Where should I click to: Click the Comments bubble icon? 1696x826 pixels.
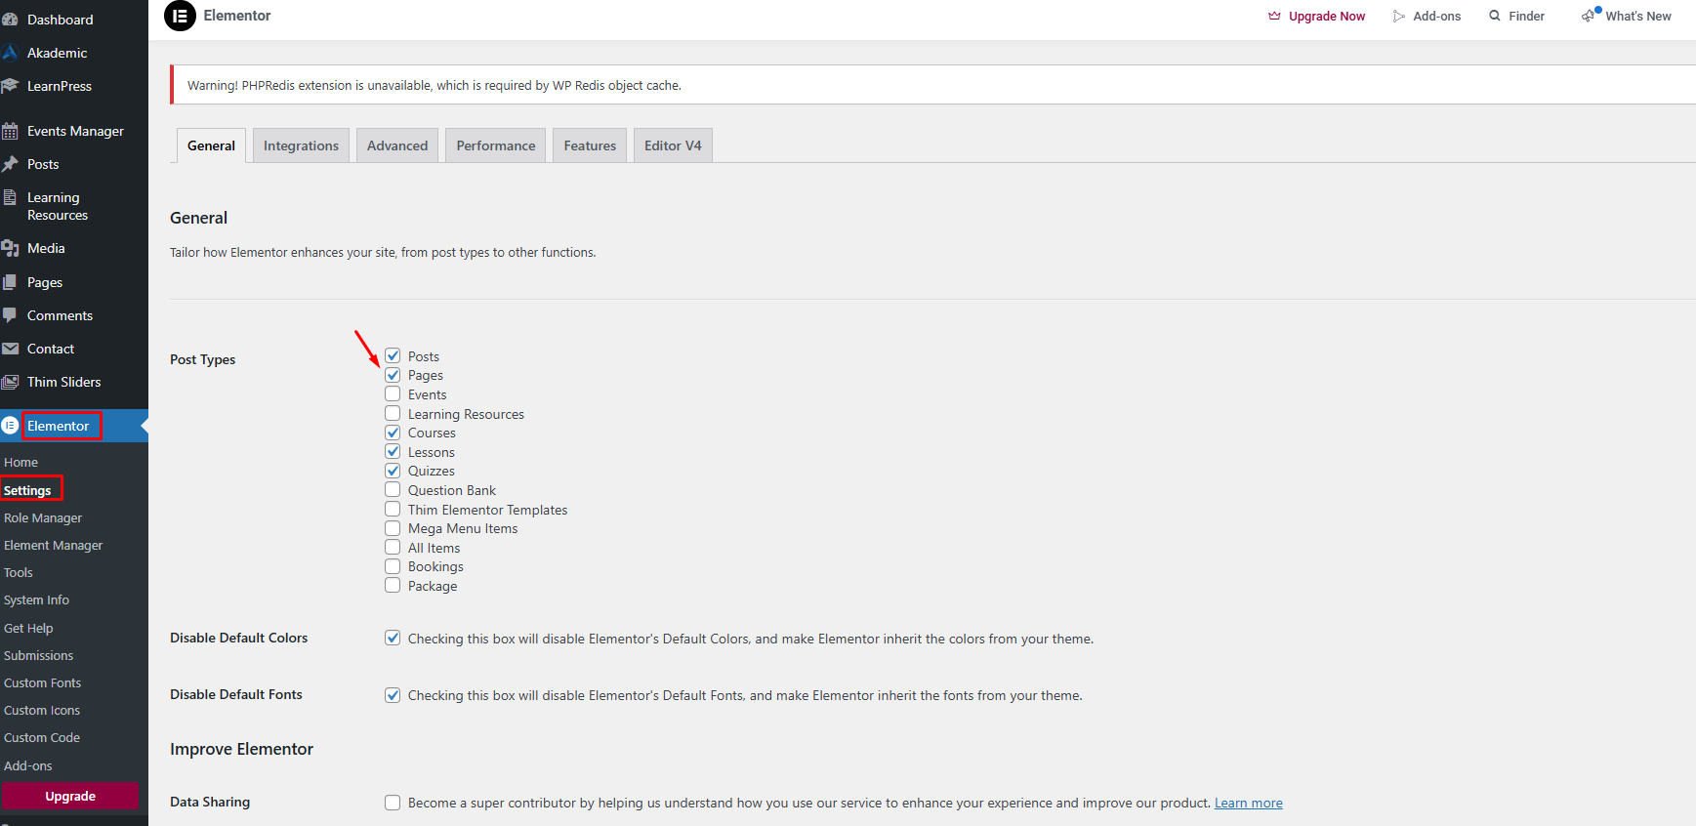(x=10, y=315)
